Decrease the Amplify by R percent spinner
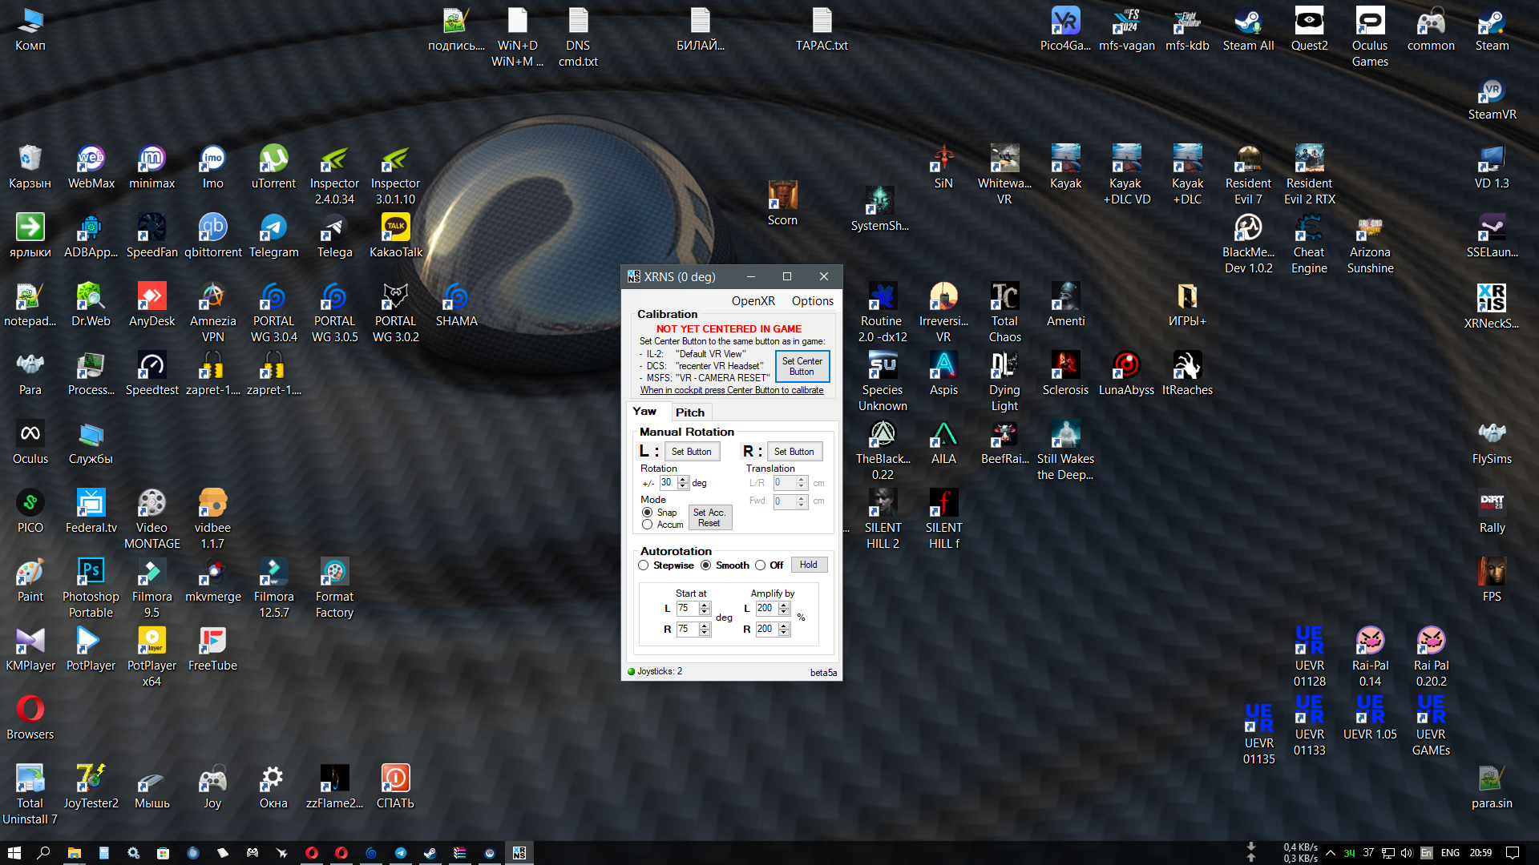This screenshot has width=1539, height=865. (x=784, y=634)
